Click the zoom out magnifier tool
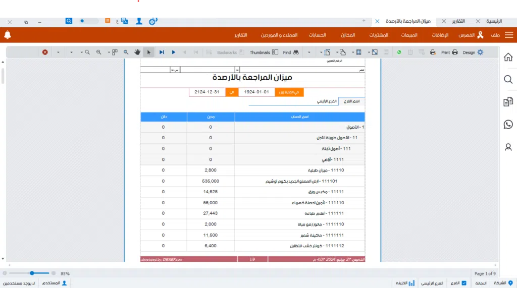Image resolution: width=517 pixels, height=288 pixels. [x=98, y=52]
